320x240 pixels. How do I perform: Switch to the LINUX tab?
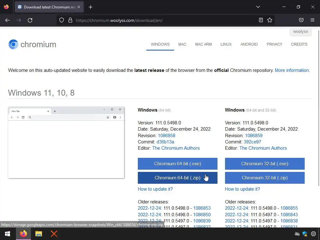pyautogui.click(x=226, y=44)
